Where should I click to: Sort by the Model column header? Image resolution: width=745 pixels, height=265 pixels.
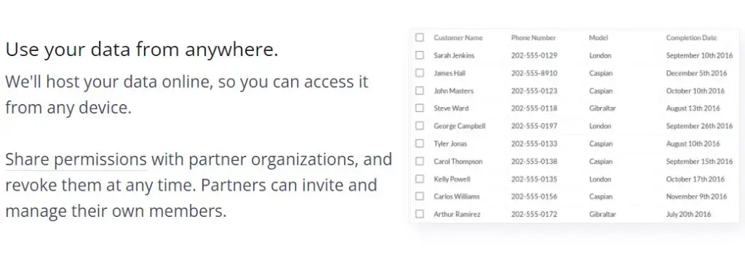[x=598, y=38]
